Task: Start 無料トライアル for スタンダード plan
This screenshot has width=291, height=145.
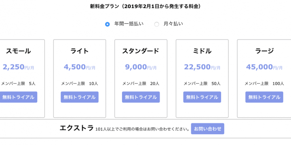Action: pyautogui.click(x=141, y=97)
